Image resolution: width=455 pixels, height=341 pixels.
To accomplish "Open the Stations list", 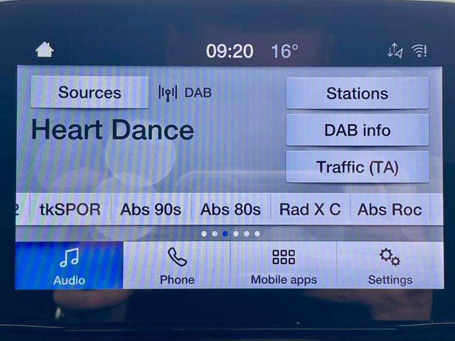I will (x=357, y=93).
